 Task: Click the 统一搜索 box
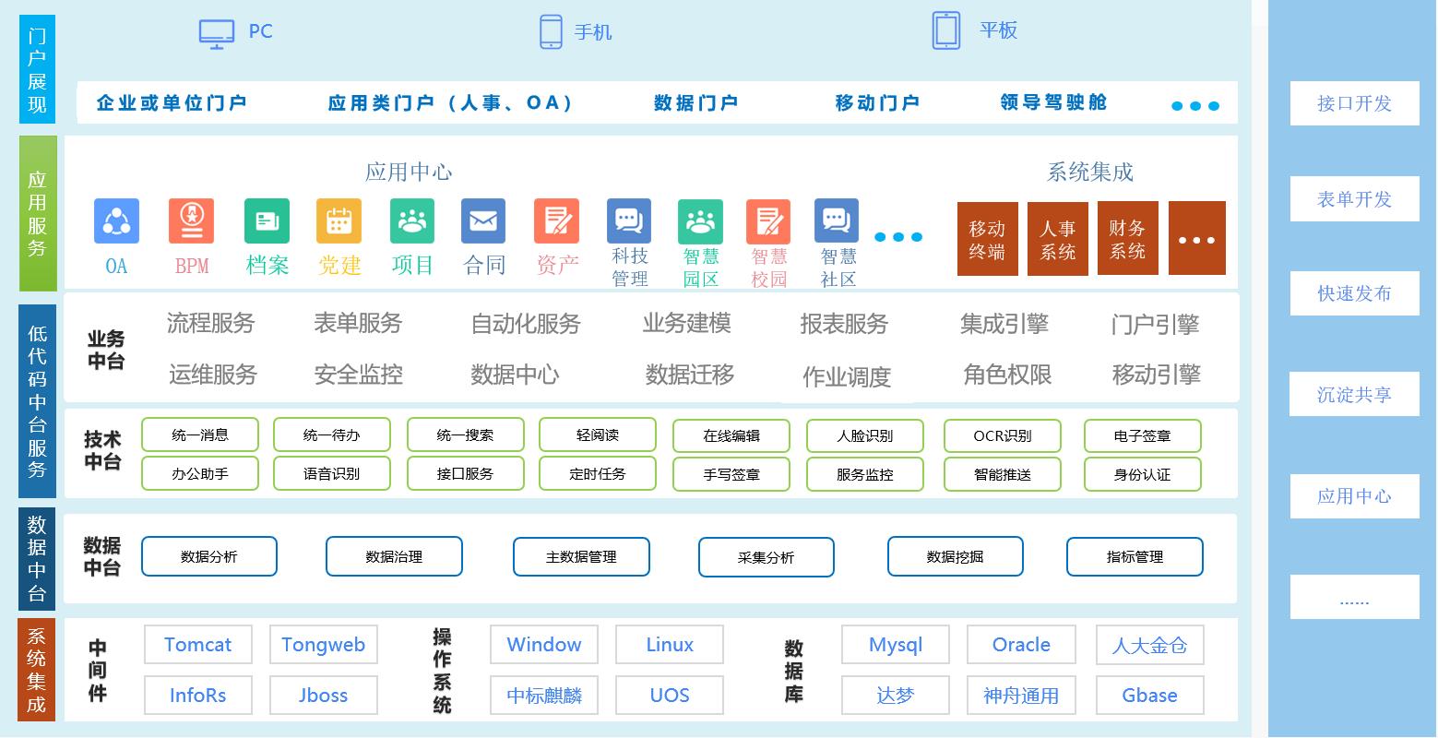click(465, 434)
